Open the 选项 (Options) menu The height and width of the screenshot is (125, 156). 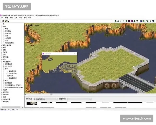coord(25,18)
